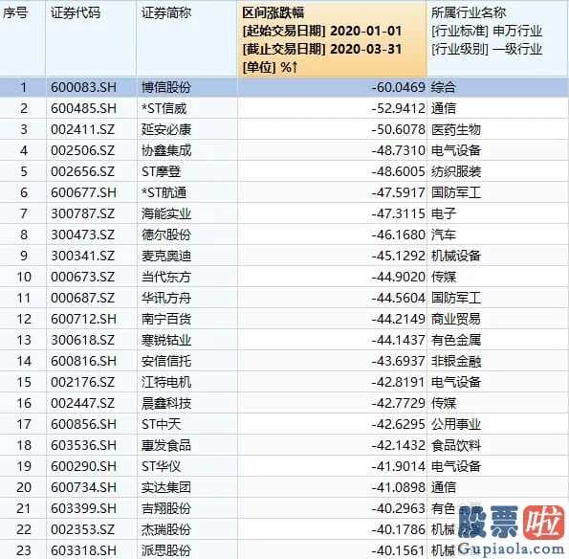The width and height of the screenshot is (569, 559).
Task: Click the 华讯方舟 name cell
Action: pyautogui.click(x=166, y=299)
